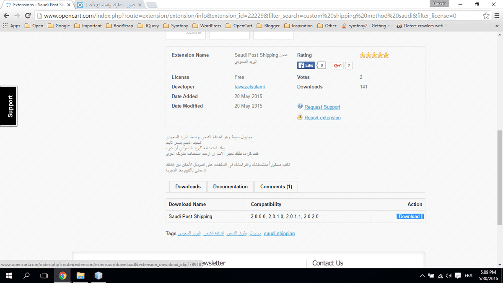Switch to the Arabic صور browser tab

point(109,5)
